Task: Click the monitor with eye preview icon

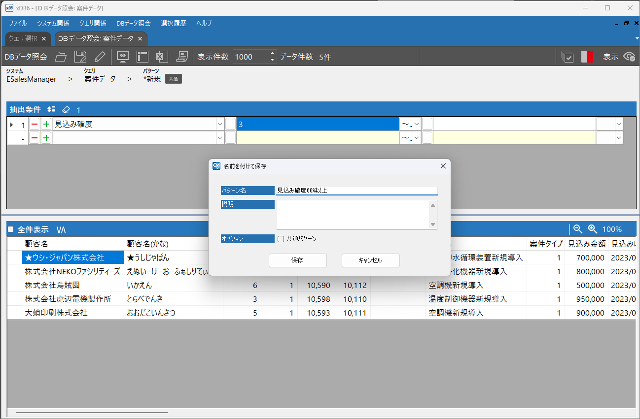Action: pos(123,57)
